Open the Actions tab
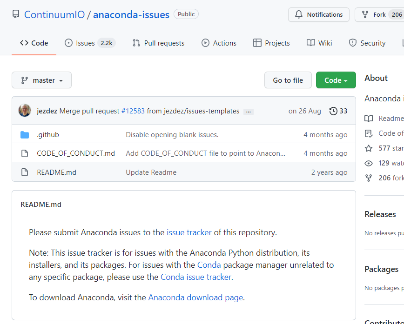The image size is (404, 324). click(x=219, y=43)
